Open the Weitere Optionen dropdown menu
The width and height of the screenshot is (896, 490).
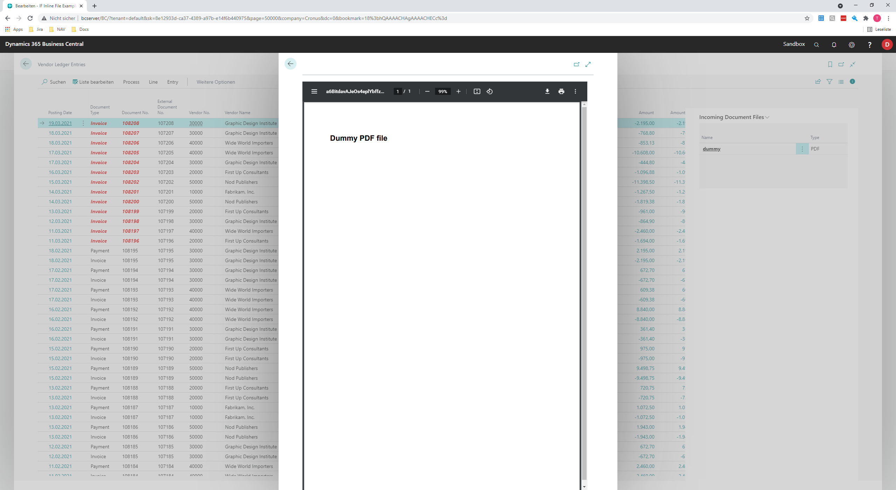tap(215, 82)
